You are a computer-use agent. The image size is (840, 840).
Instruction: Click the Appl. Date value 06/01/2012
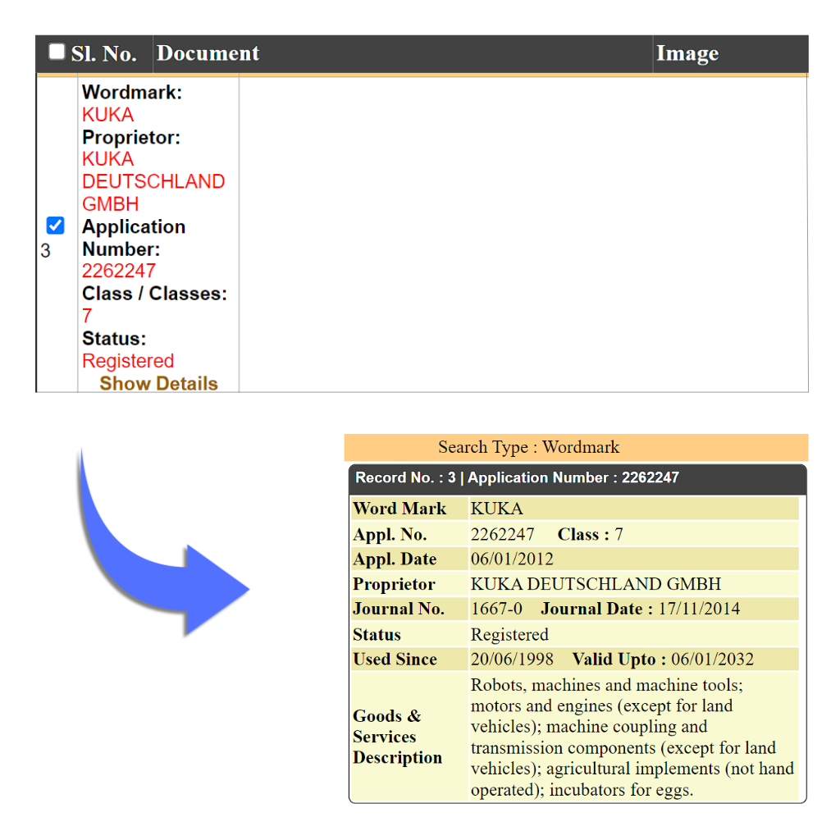512,559
